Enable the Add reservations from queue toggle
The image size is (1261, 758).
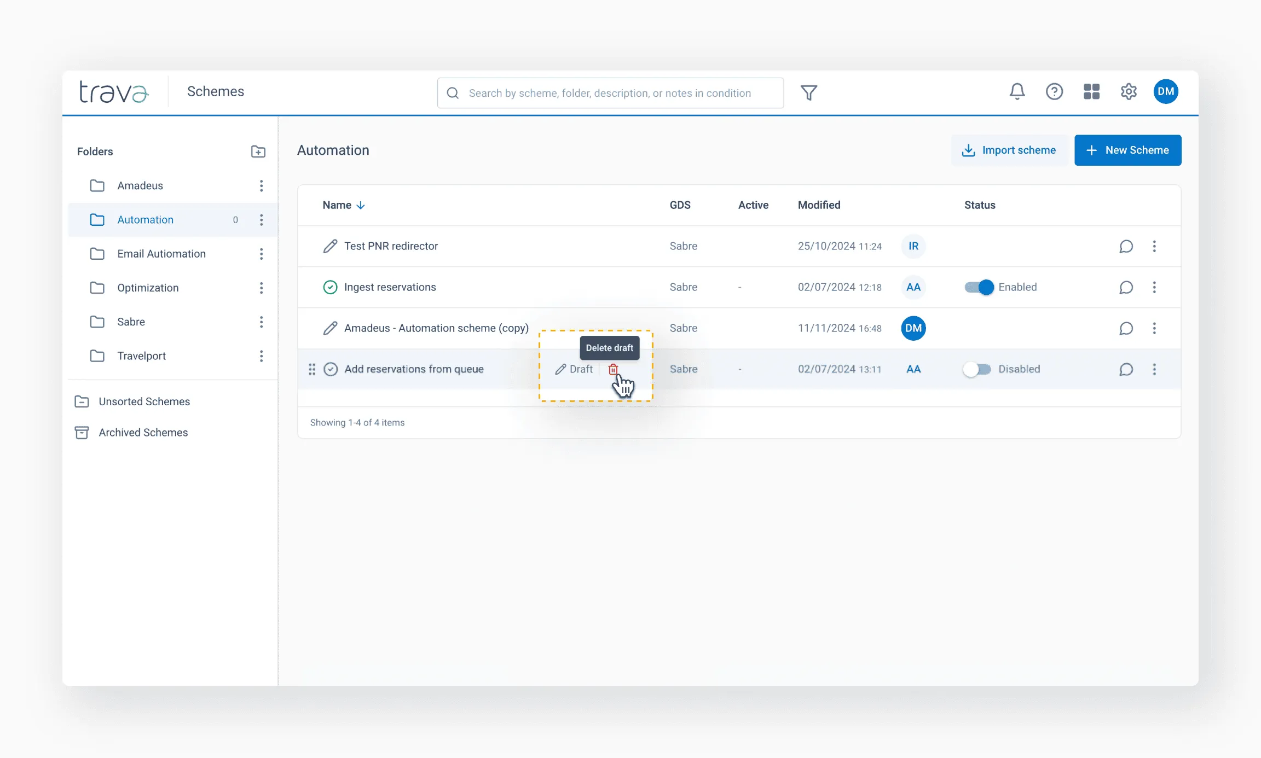[x=977, y=369]
